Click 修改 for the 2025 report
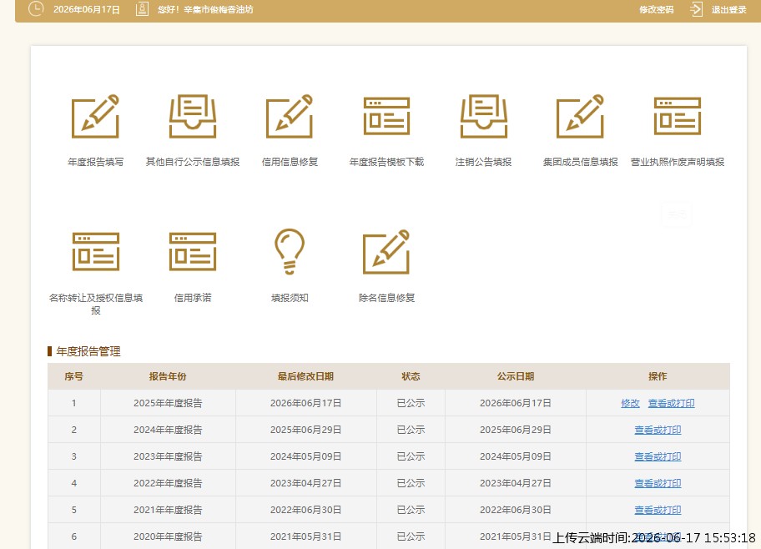The width and height of the screenshot is (761, 549). point(630,403)
